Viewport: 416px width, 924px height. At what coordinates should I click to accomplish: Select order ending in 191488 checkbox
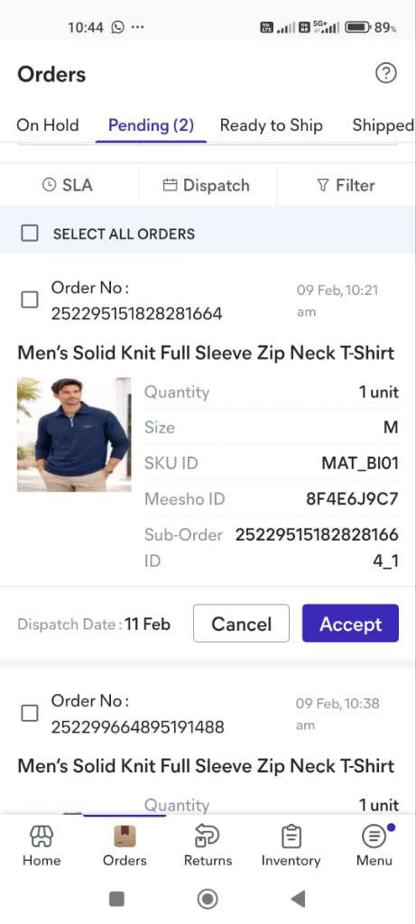coord(30,713)
